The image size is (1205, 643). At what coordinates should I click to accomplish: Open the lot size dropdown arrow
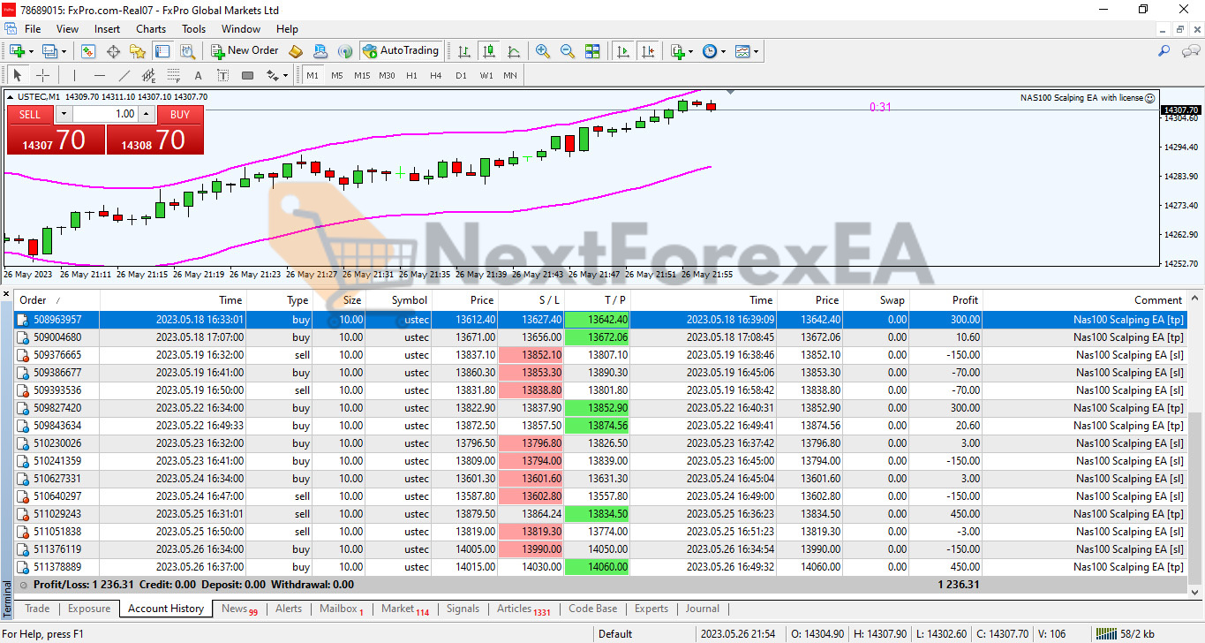click(x=64, y=114)
